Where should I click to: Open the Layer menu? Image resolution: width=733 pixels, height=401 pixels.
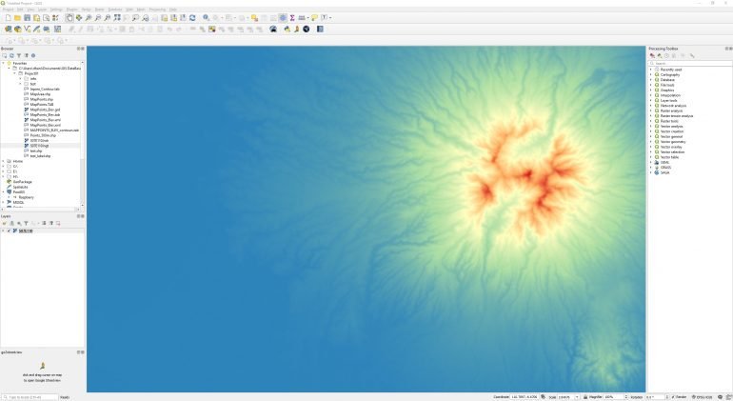(x=42, y=10)
